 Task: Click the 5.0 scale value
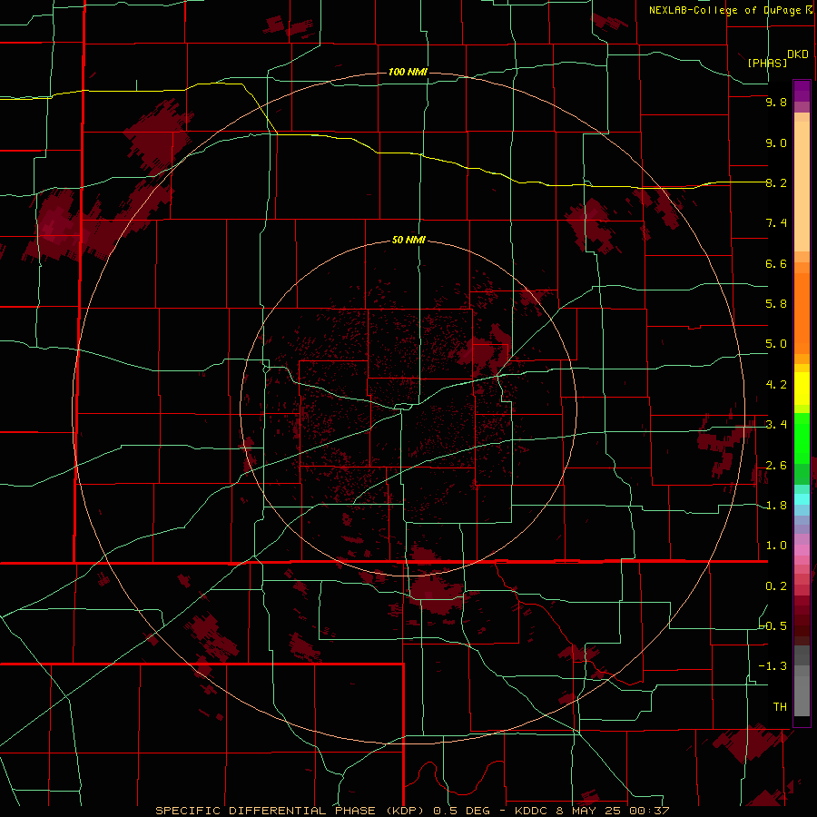click(x=776, y=344)
